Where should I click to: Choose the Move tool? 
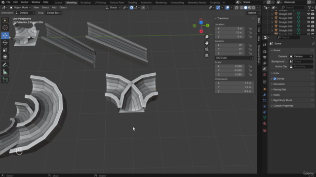pos(5,35)
